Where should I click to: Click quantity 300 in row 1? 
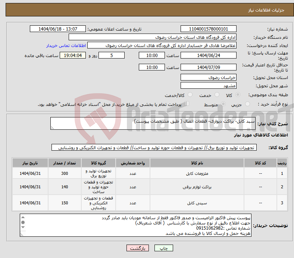tap(65, 173)
